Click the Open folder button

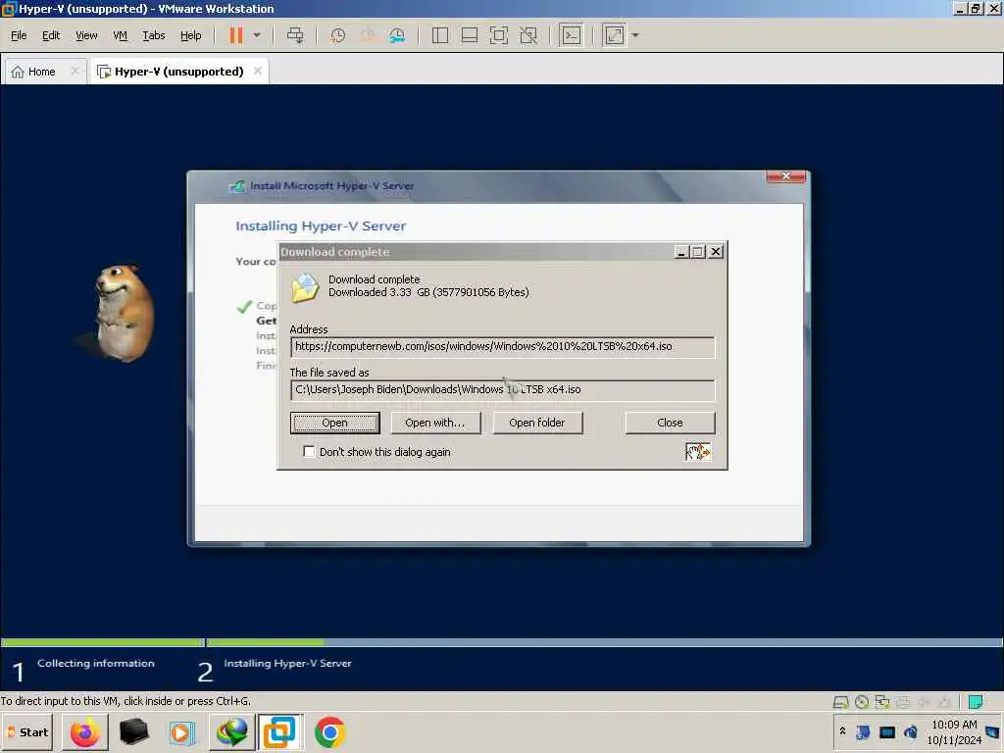(537, 423)
